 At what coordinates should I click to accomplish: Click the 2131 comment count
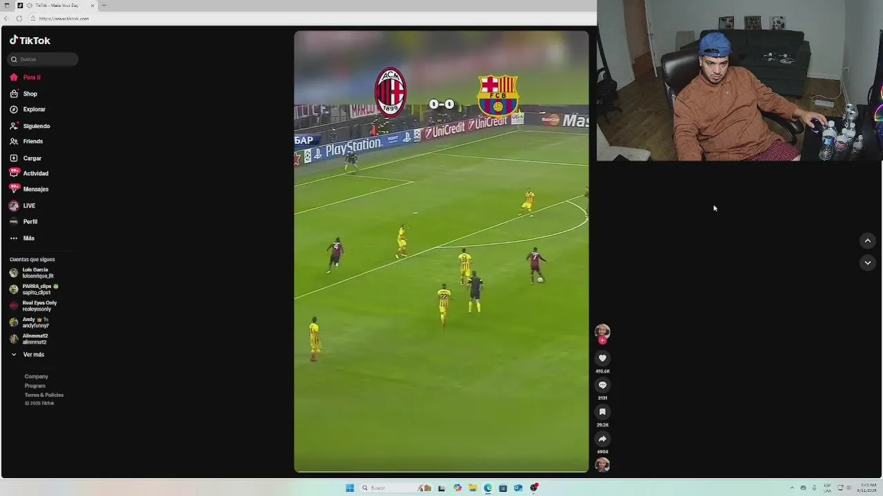pyautogui.click(x=602, y=398)
